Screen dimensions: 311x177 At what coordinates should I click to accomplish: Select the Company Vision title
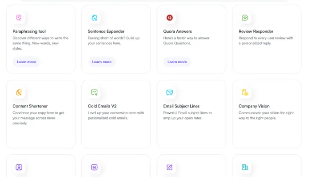(x=254, y=106)
